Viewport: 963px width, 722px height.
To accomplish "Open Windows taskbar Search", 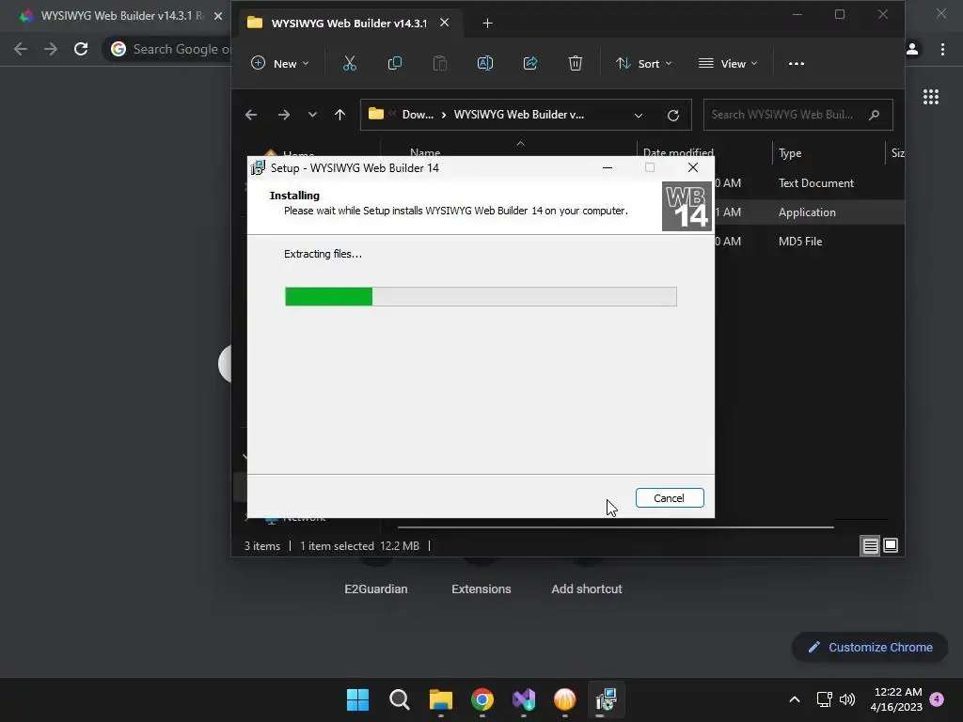I will coord(399,699).
